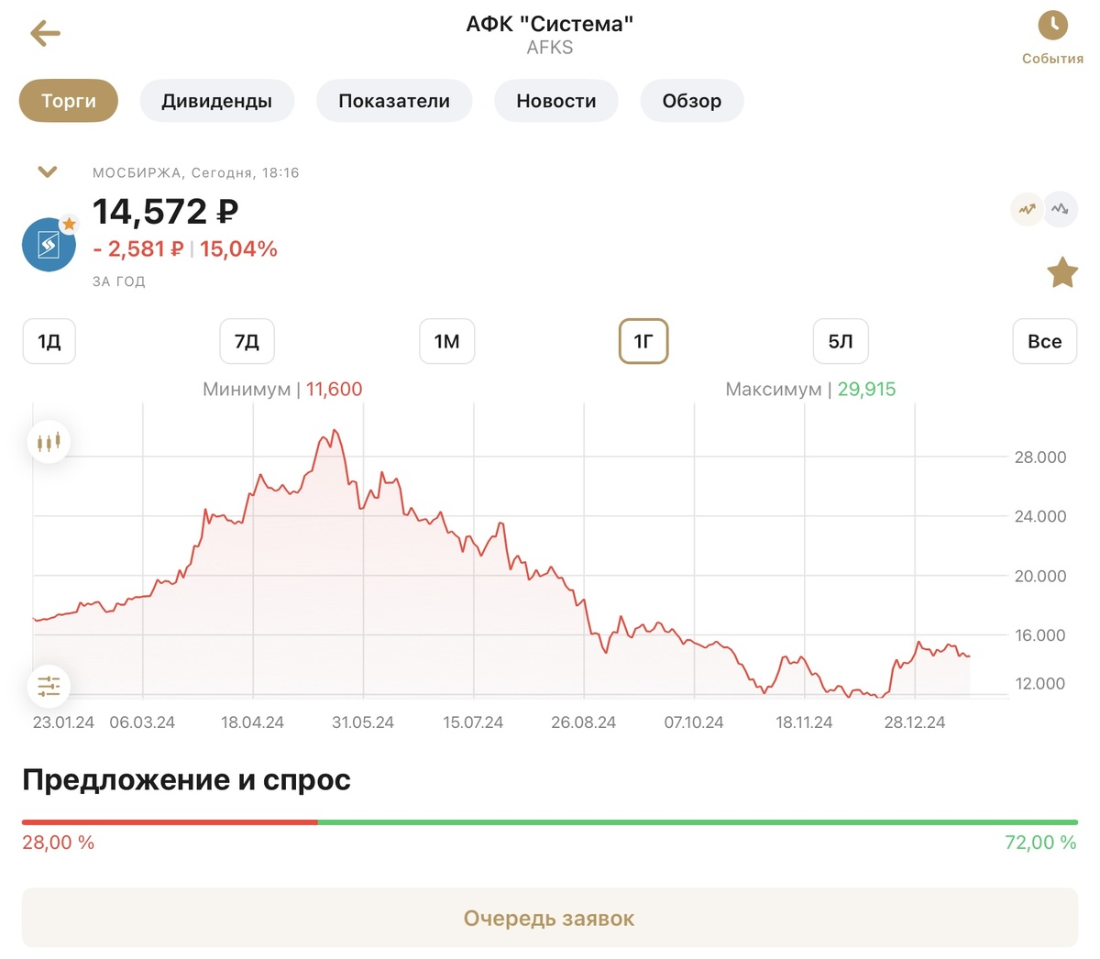Open the Очередь заявок order queue
The width and height of the screenshot is (1100, 959).
click(550, 918)
